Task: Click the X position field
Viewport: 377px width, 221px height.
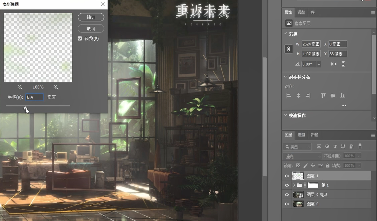Action: pyautogui.click(x=338, y=44)
